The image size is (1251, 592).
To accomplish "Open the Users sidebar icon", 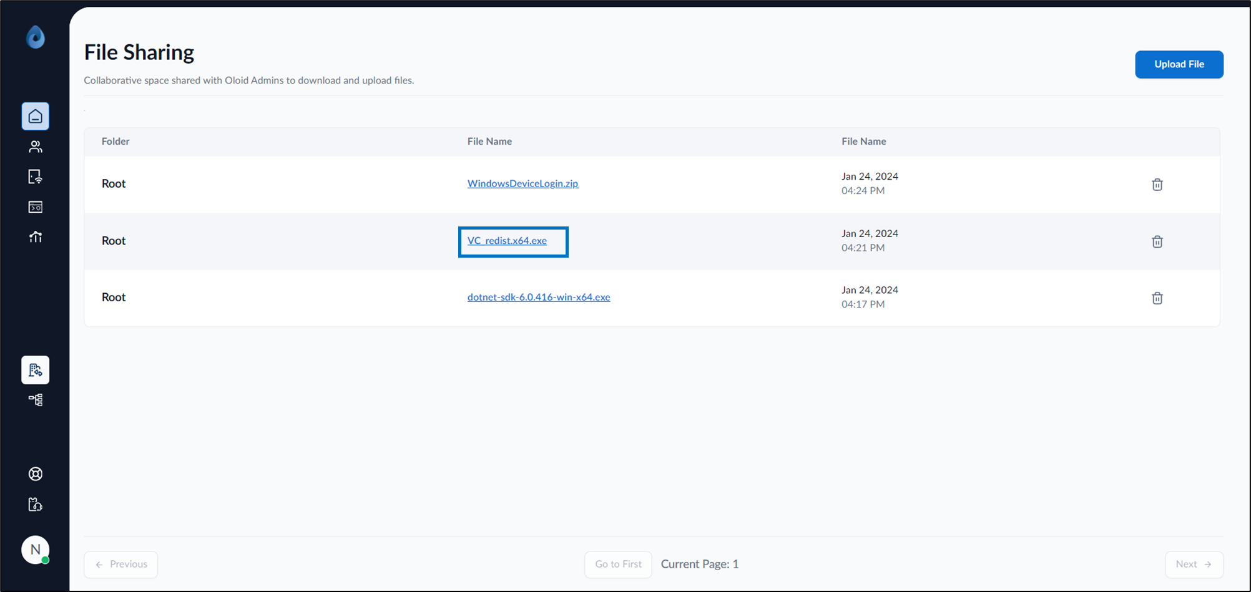I will pyautogui.click(x=36, y=147).
